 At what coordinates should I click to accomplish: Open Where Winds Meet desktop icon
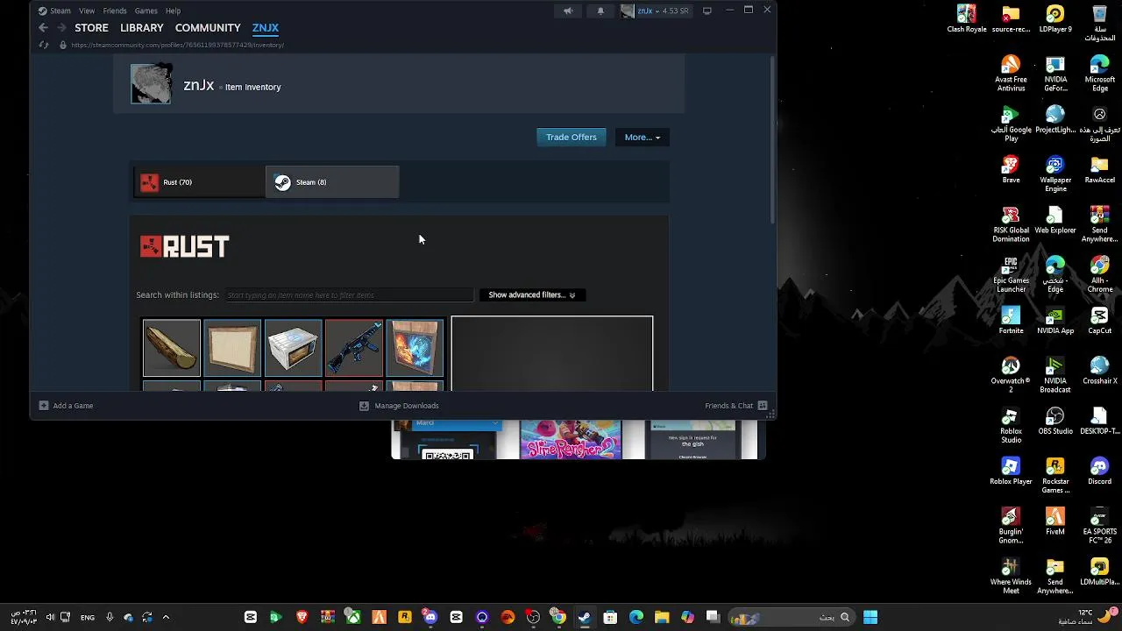pos(1011,576)
